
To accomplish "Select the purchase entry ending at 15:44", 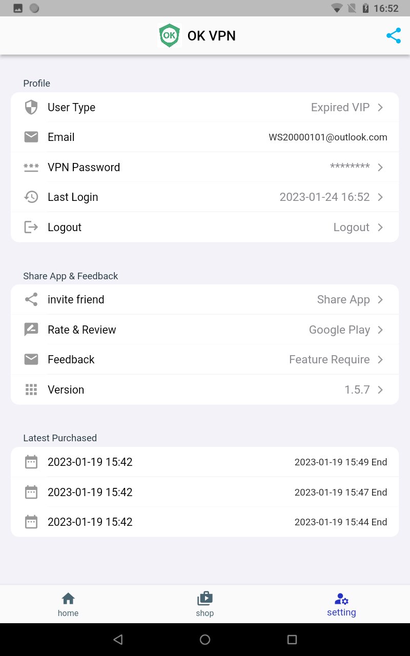I will (x=205, y=522).
